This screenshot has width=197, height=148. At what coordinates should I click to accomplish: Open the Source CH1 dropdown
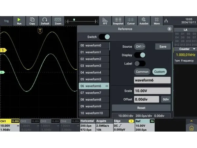coord(140,47)
